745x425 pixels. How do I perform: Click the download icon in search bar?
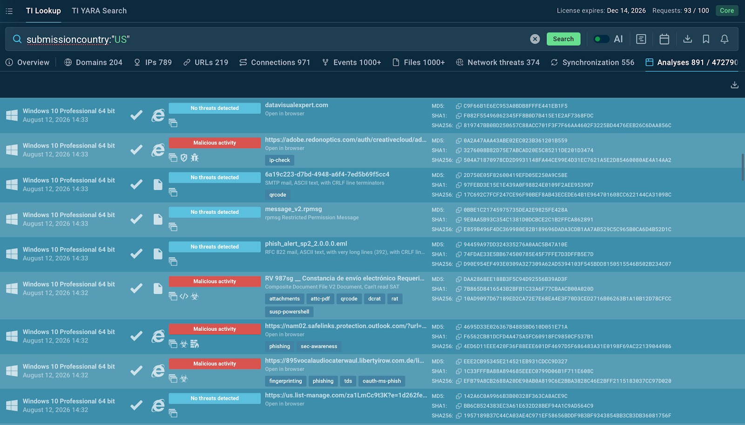pos(687,39)
